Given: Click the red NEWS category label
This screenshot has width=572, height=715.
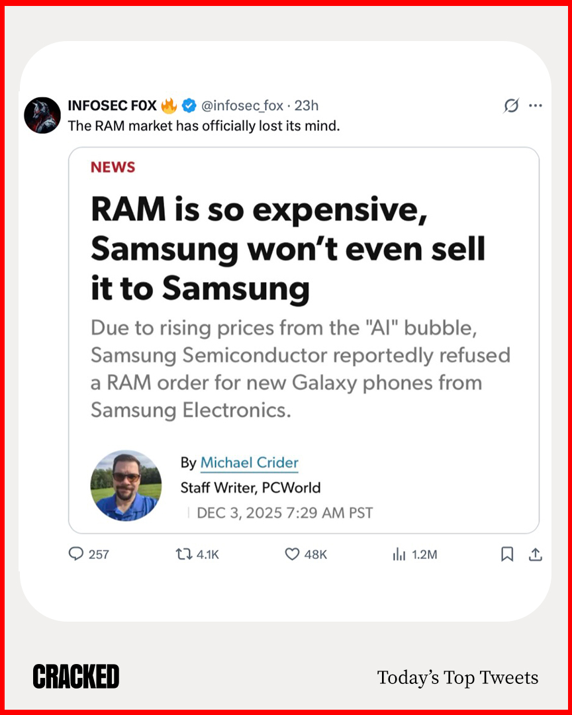Looking at the screenshot, I should tap(113, 167).
